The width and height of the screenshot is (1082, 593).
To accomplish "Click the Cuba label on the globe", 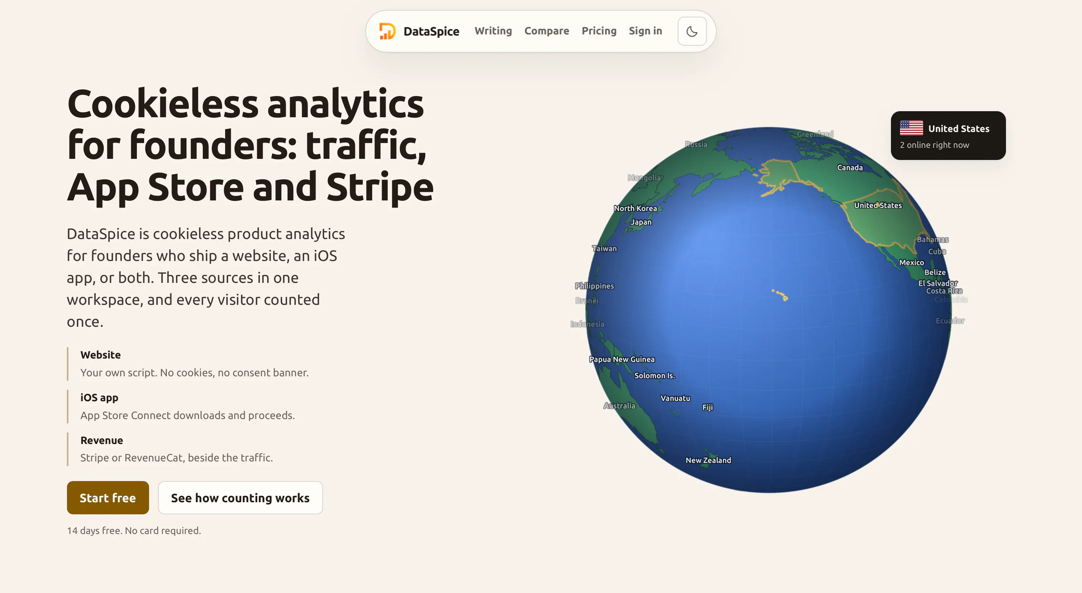I will [x=937, y=251].
